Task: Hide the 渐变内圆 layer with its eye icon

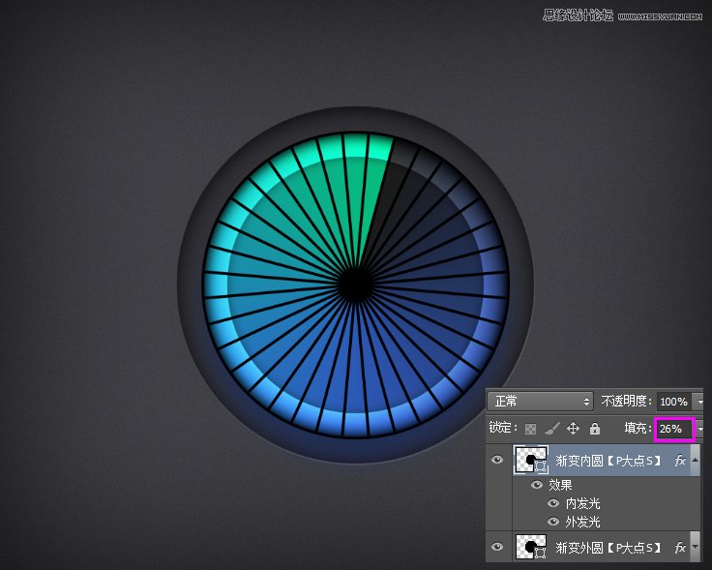Action: point(497,461)
